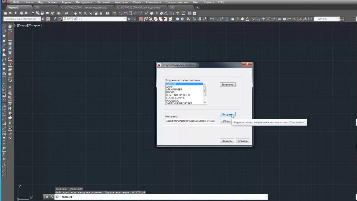This screenshot has width=357, height=201.
Task: Click the Закрыть button
Action: point(227,141)
